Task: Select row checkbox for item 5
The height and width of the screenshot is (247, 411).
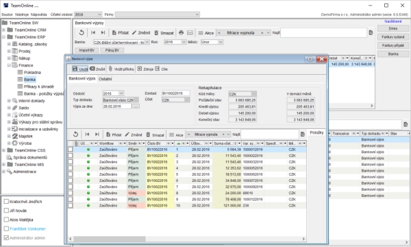Action: point(71,174)
